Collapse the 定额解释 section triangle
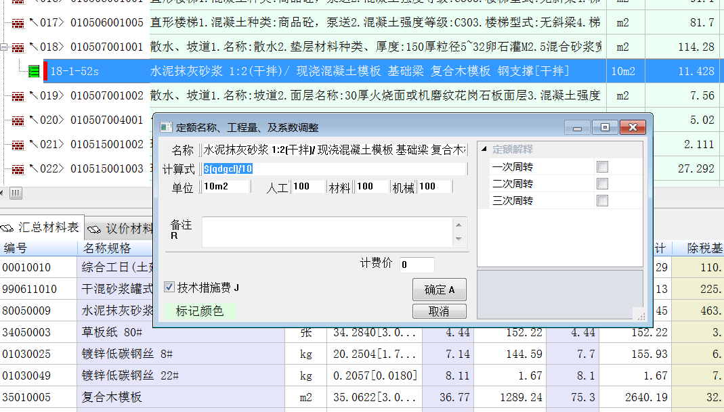 coord(484,149)
